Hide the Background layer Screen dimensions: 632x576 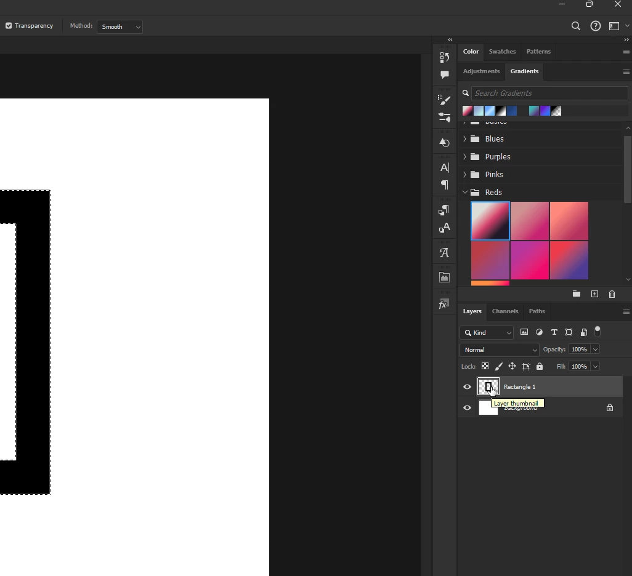467,407
